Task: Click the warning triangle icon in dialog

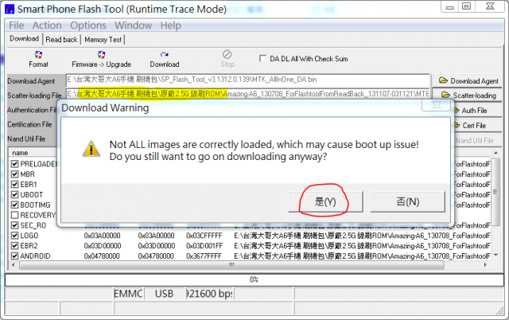Action: coord(91,149)
